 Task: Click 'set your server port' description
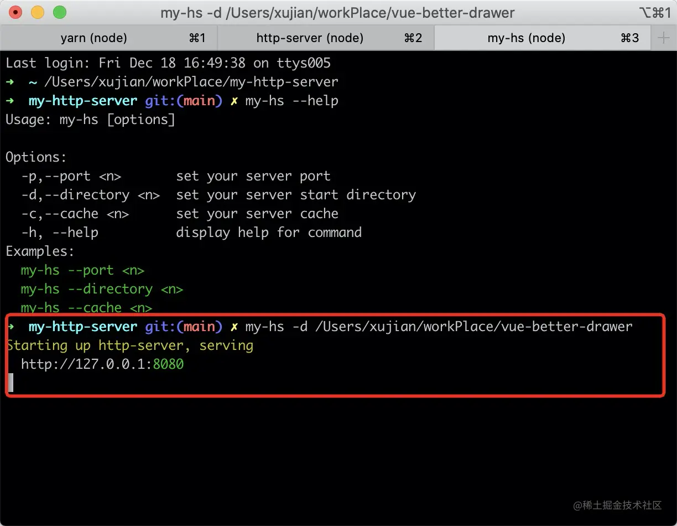point(253,176)
